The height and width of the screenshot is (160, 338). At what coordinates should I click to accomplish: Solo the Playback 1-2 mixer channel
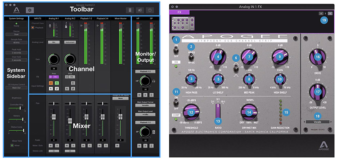coord(89,146)
